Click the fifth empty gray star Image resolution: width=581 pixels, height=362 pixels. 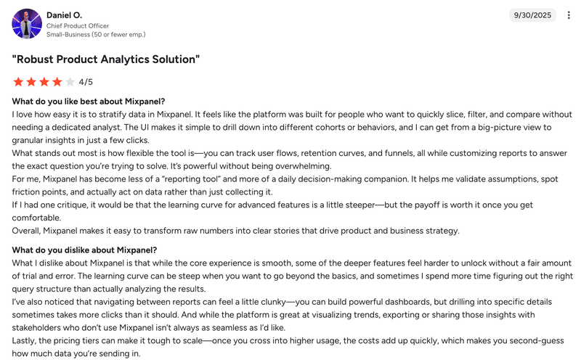pos(70,82)
